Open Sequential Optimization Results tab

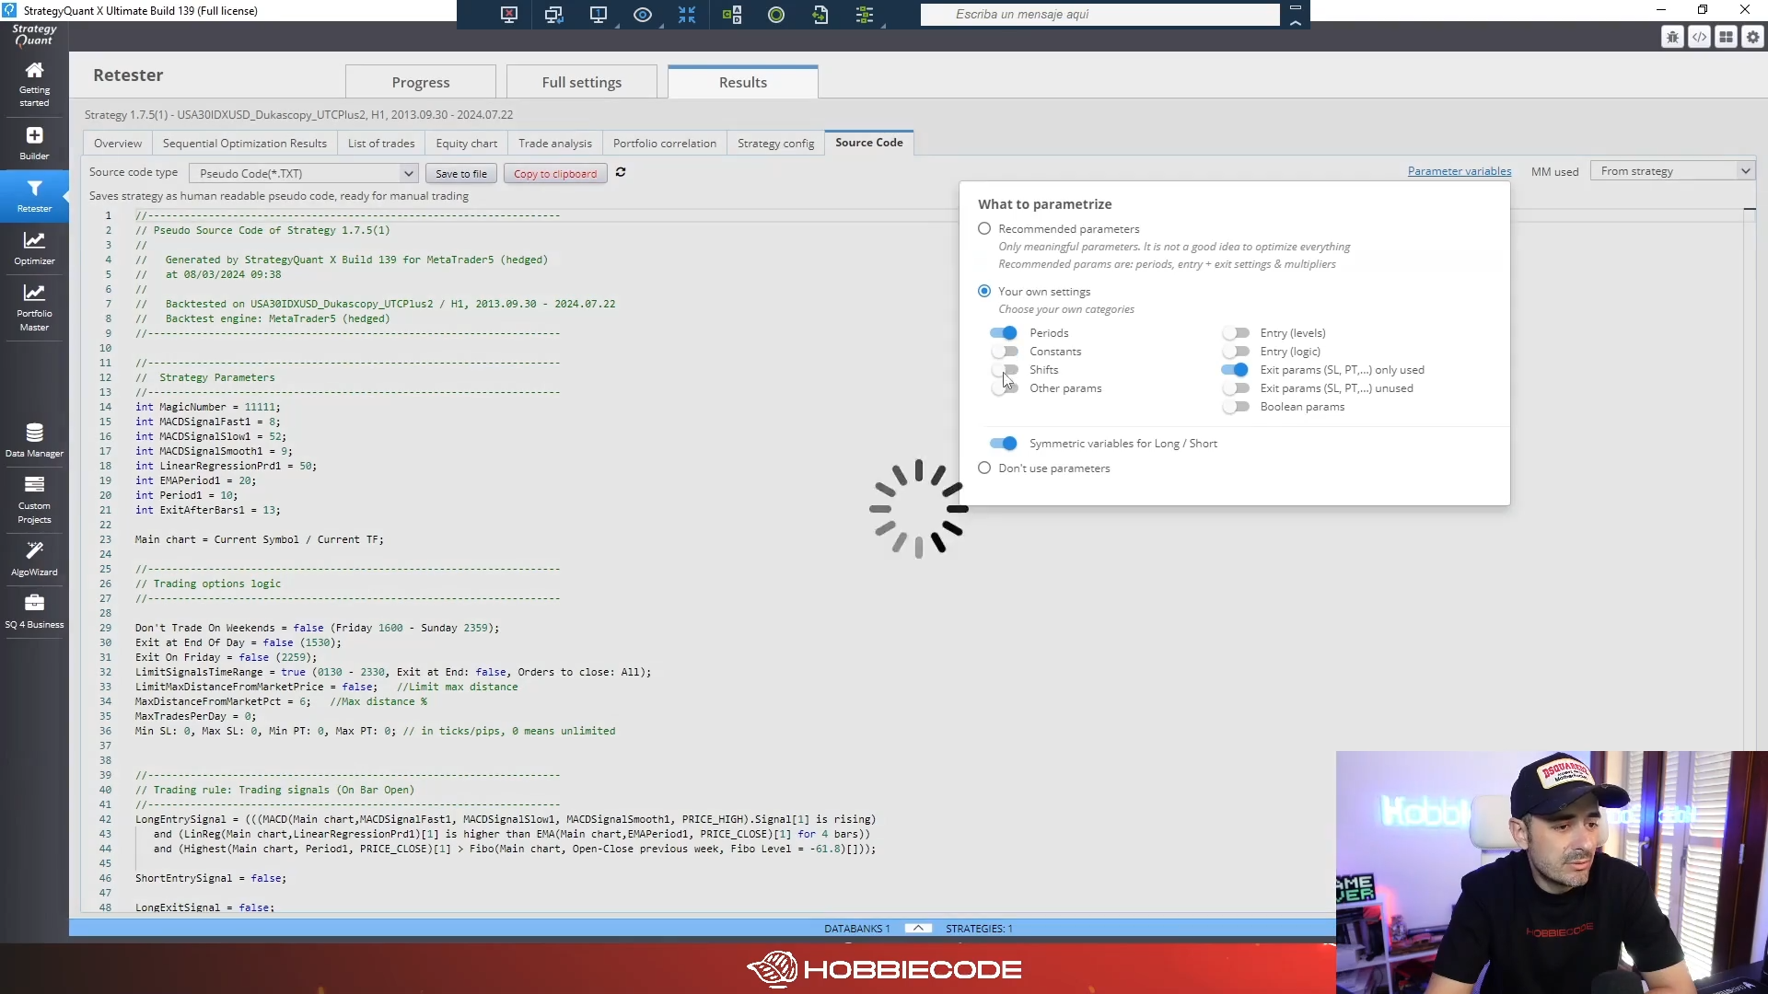[245, 143]
